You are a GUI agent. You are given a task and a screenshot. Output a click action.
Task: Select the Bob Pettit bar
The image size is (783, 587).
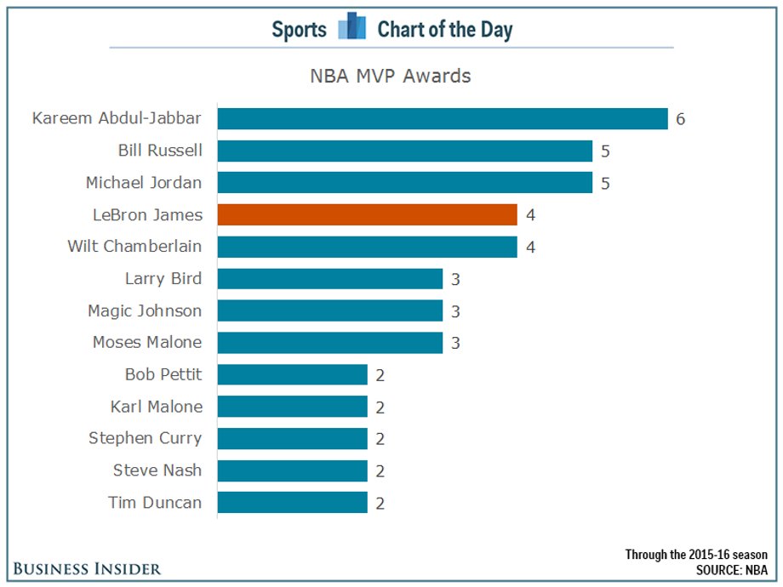293,374
